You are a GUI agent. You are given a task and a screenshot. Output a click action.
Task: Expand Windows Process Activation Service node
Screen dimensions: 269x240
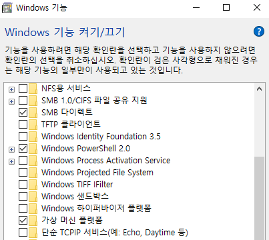click(11, 161)
